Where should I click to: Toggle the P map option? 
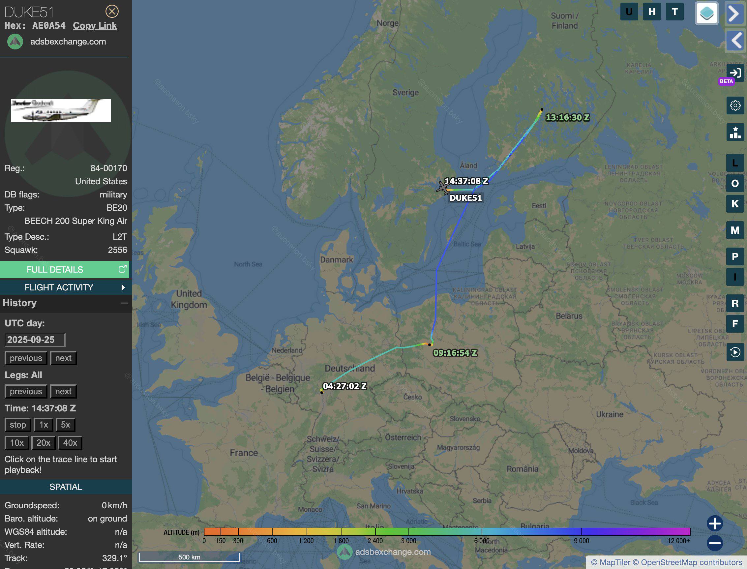pos(735,257)
